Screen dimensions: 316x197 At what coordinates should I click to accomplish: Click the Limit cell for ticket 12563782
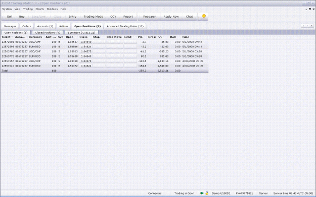(x=130, y=51)
